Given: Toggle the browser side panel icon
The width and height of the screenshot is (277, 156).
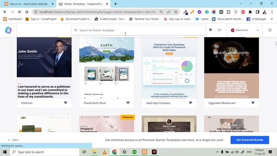Looking at the screenshot, I should point(258,12).
